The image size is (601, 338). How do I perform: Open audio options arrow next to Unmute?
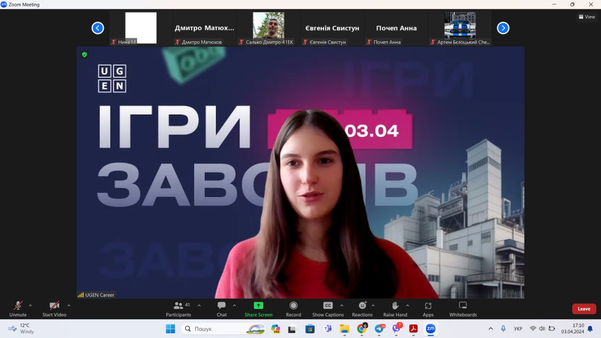coord(31,306)
